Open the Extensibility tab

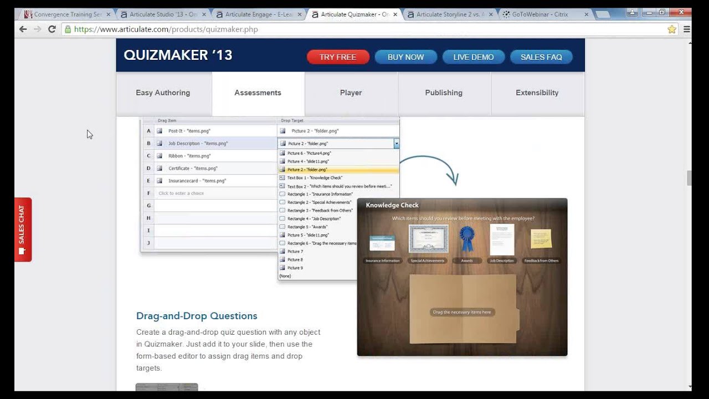coord(537,93)
